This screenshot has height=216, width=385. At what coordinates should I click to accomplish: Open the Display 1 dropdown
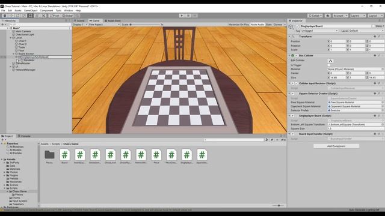tap(80, 25)
